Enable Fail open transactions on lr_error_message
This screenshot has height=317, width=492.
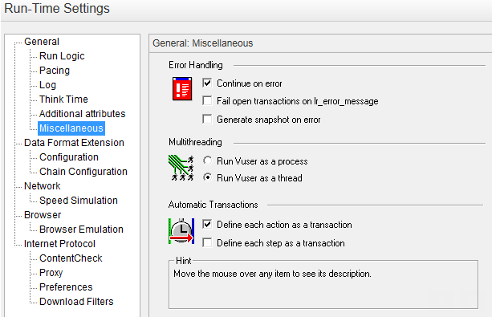pyautogui.click(x=207, y=101)
